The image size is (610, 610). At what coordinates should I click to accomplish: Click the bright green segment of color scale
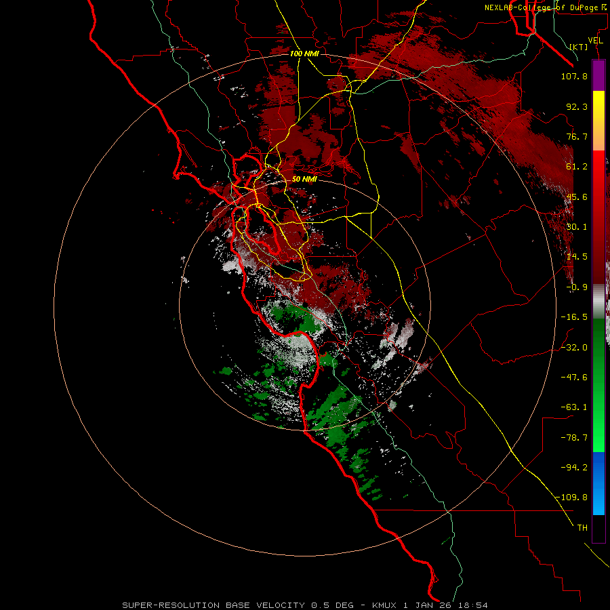pyautogui.click(x=598, y=385)
